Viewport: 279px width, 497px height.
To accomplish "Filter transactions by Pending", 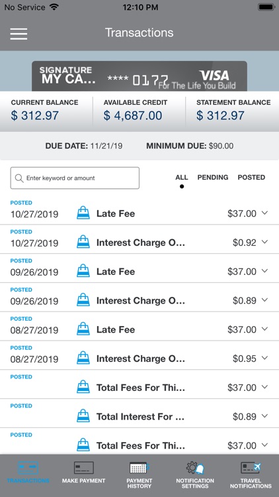I will (213, 177).
